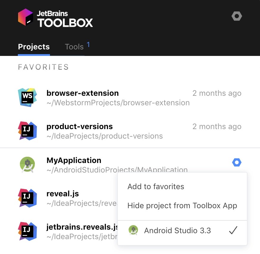Open the product-versions project
The width and height of the screenshot is (260, 254).
point(79,126)
